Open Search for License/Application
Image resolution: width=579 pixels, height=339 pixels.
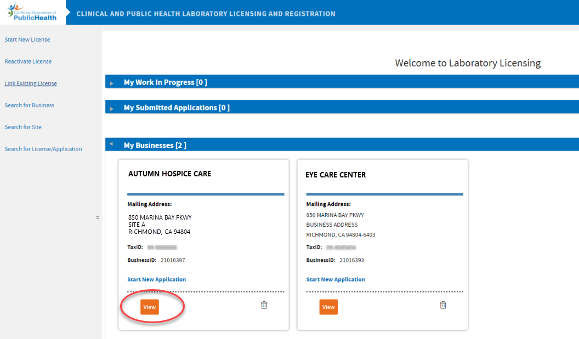pyautogui.click(x=43, y=149)
